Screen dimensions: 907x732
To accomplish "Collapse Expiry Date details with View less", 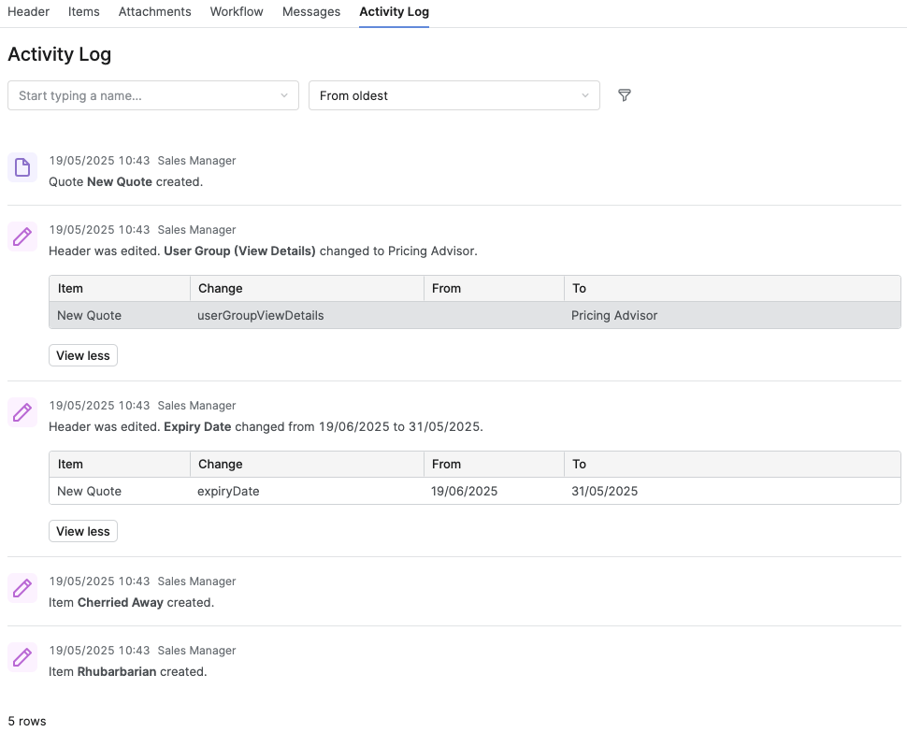I will pyautogui.click(x=83, y=531).
